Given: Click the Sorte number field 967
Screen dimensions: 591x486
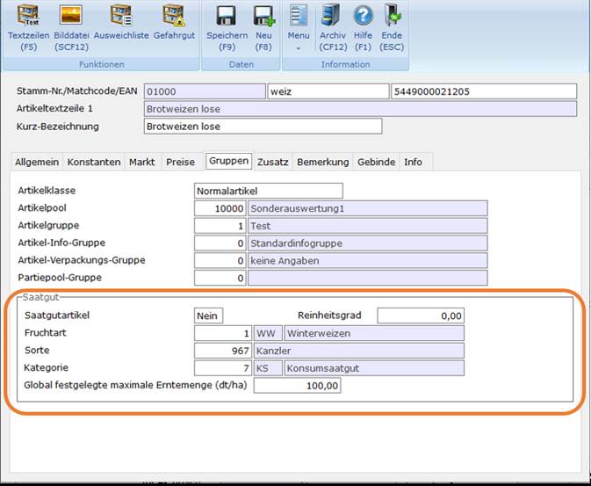Looking at the screenshot, I should click(223, 351).
